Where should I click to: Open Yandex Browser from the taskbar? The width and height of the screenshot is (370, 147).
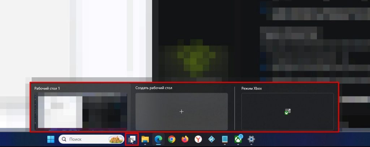point(198,139)
